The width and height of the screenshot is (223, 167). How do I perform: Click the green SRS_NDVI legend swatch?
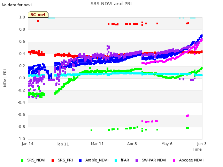point(22,160)
